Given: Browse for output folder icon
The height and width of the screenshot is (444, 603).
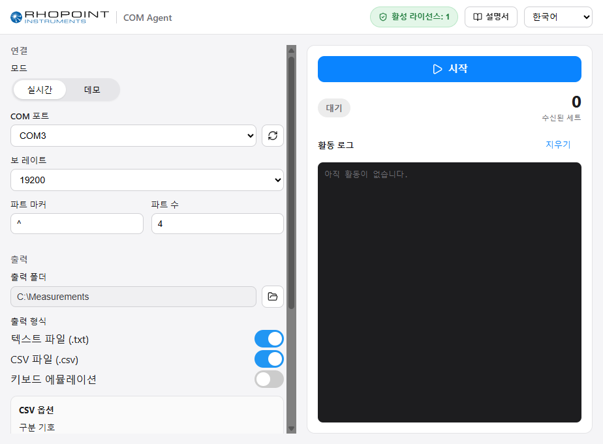Looking at the screenshot, I should click(x=273, y=297).
